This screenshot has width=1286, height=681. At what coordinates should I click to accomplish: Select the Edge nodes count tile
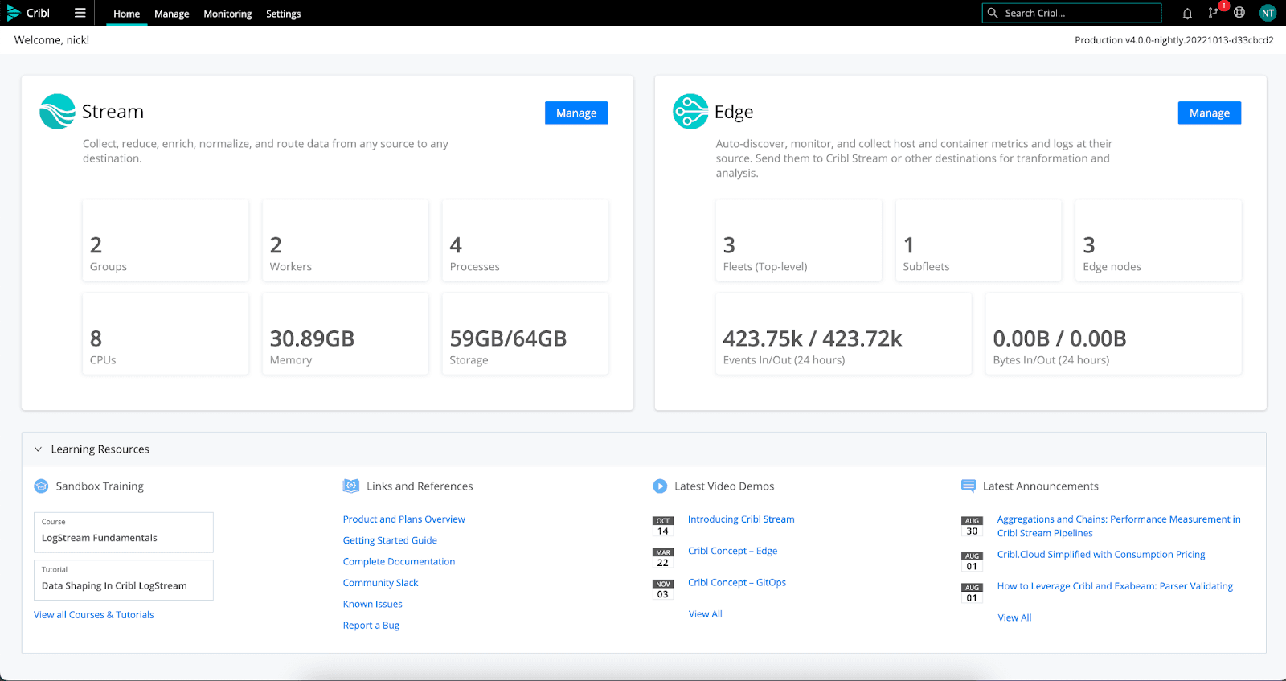click(1157, 240)
